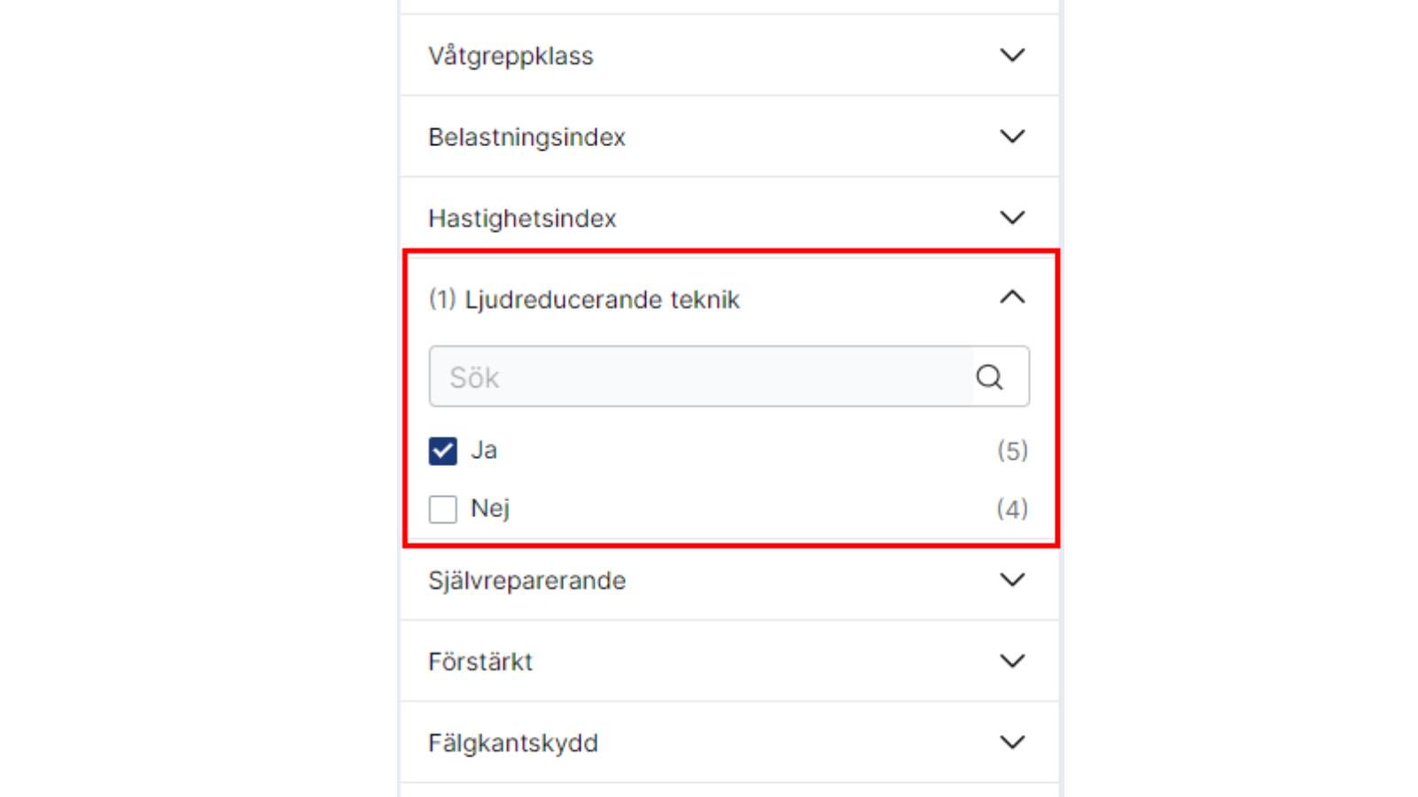Click the chevron beside Självreparerande
The image size is (1418, 797).
(1011, 580)
